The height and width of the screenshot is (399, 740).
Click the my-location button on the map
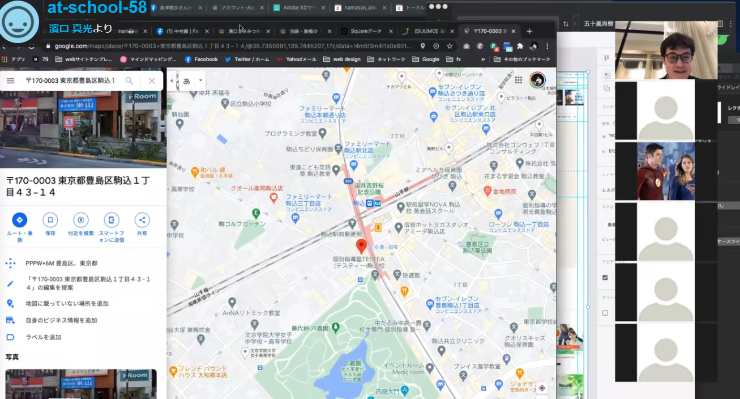[542, 388]
